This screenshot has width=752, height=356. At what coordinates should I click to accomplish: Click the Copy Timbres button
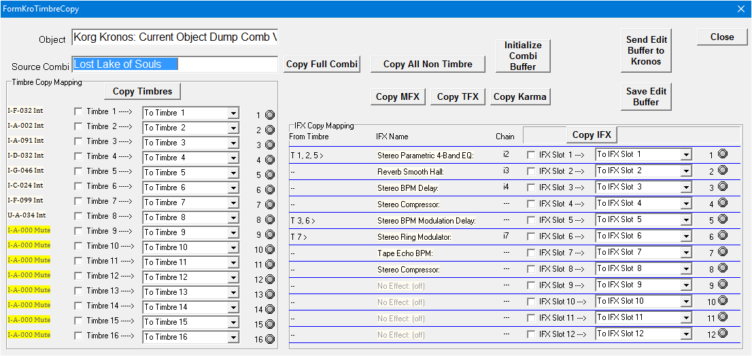coord(142,91)
